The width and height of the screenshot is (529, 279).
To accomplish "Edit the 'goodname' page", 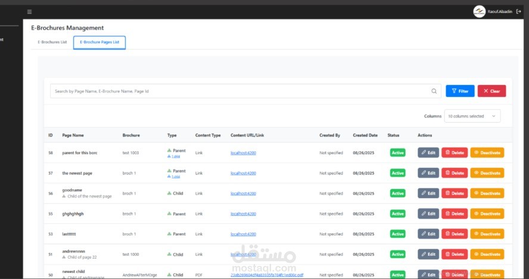I will pos(428,193).
